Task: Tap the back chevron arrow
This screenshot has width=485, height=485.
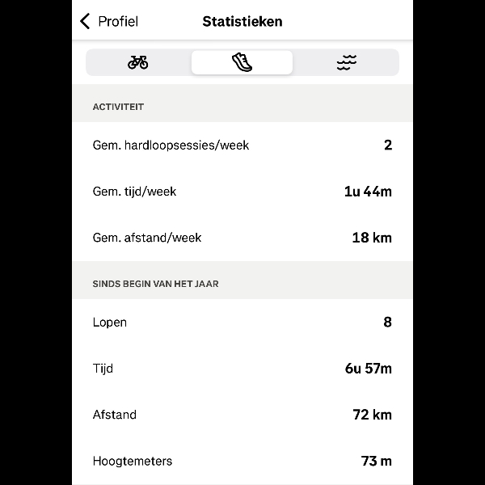Action: coord(85,21)
